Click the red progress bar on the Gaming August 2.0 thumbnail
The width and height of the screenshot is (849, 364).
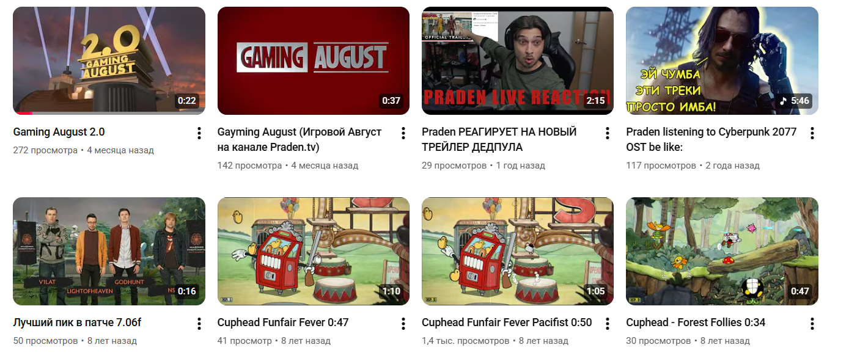pos(23,113)
